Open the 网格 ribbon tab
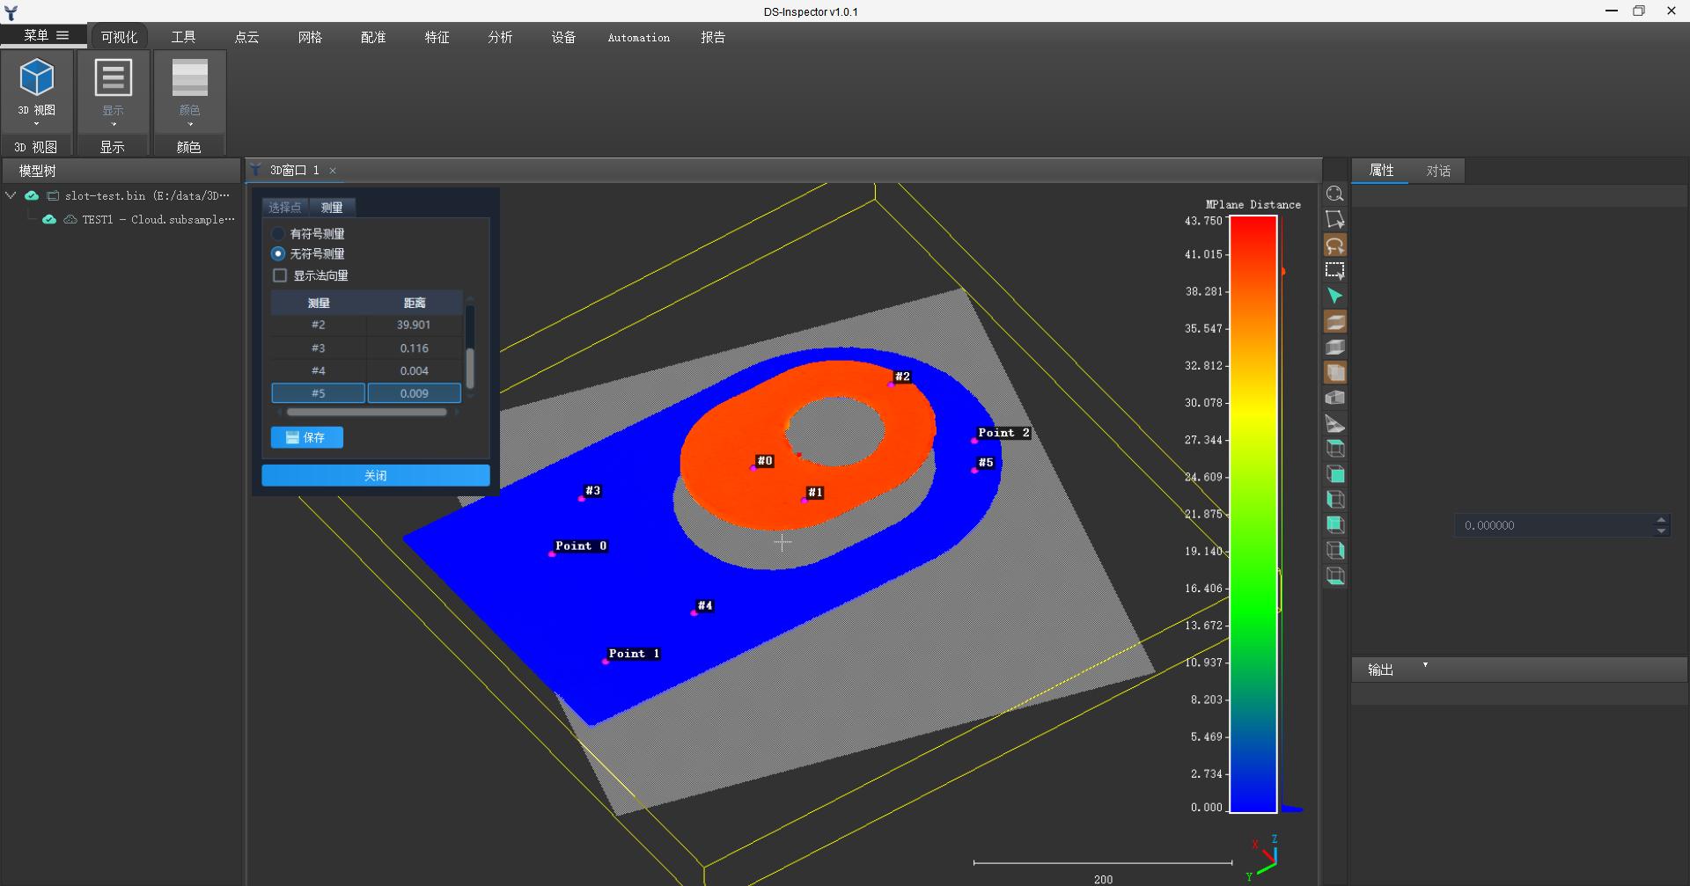The width and height of the screenshot is (1690, 886). point(310,37)
